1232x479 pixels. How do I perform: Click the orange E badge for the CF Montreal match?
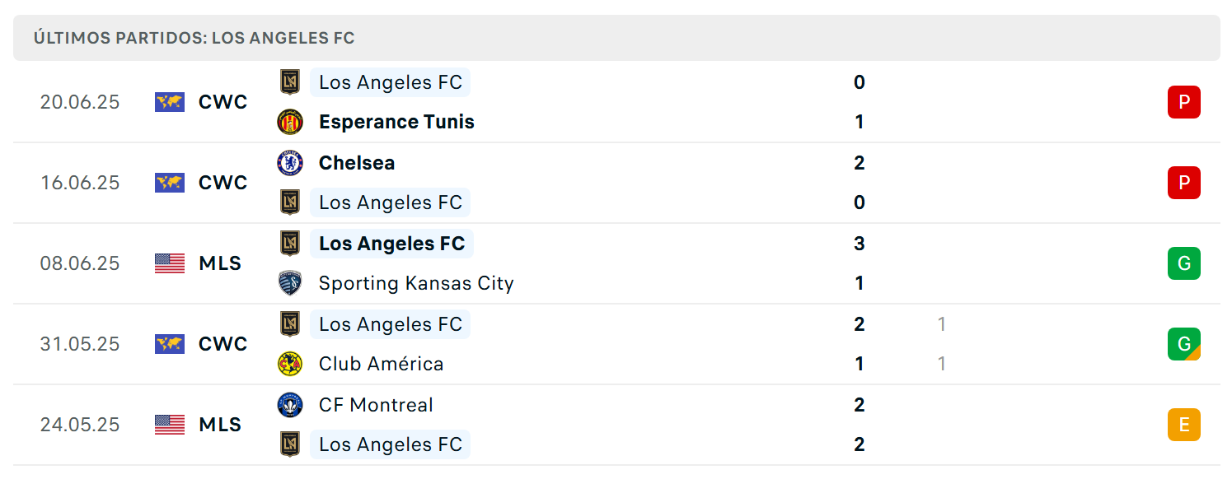click(1184, 425)
